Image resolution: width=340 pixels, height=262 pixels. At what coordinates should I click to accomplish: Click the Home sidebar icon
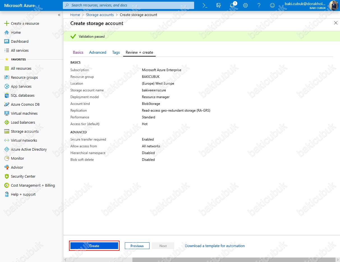pyautogui.click(x=7, y=32)
